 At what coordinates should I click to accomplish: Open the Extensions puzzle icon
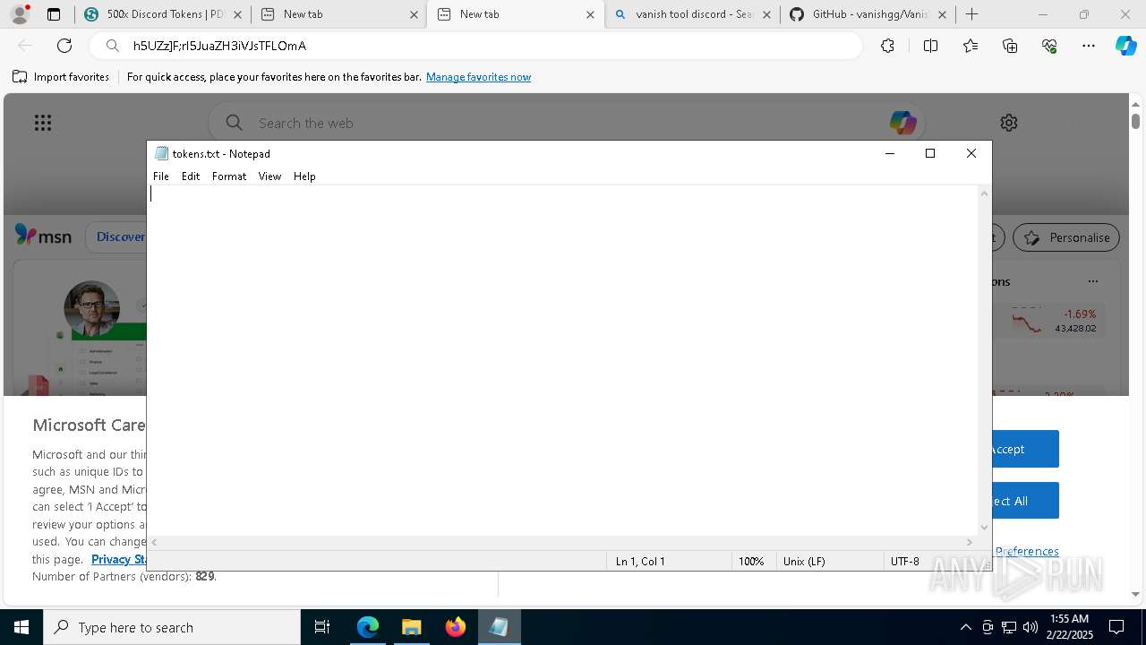pyautogui.click(x=887, y=46)
